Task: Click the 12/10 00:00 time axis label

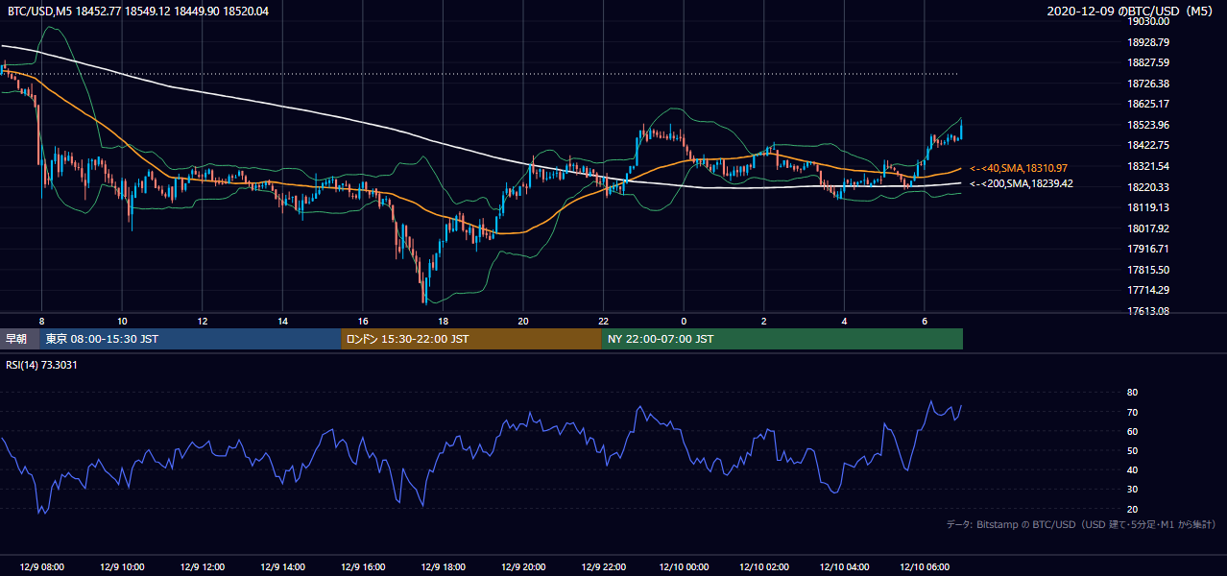Action: 684,567
